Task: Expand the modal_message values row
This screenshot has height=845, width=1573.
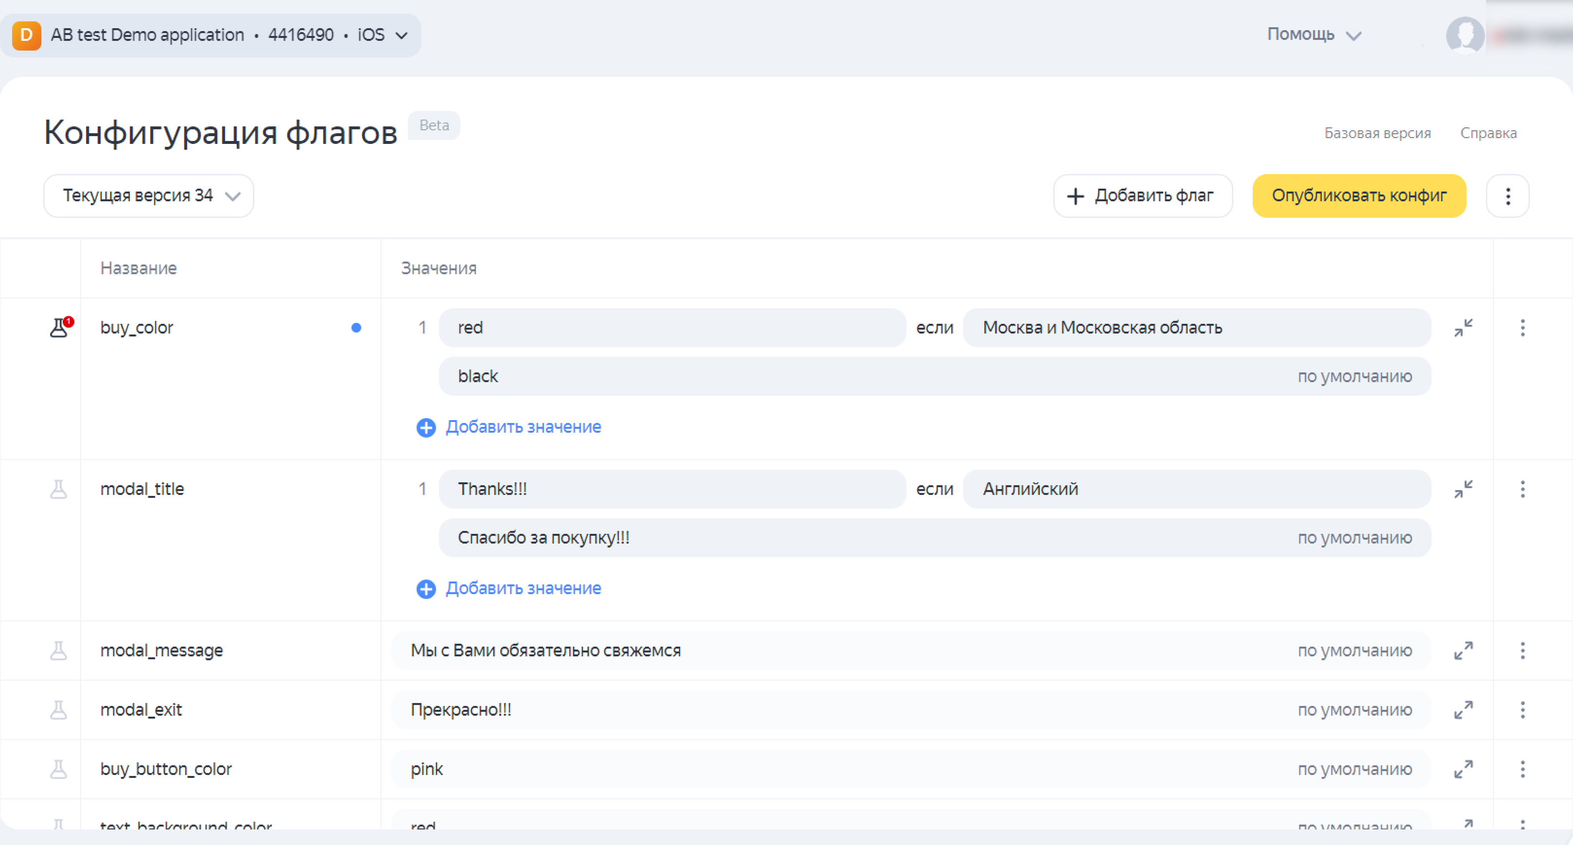Action: [x=1463, y=650]
